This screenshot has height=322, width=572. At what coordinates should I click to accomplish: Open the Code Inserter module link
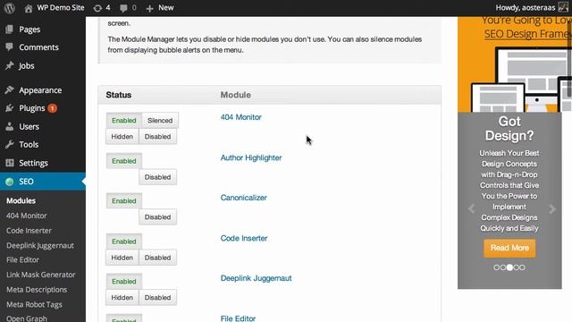point(244,238)
